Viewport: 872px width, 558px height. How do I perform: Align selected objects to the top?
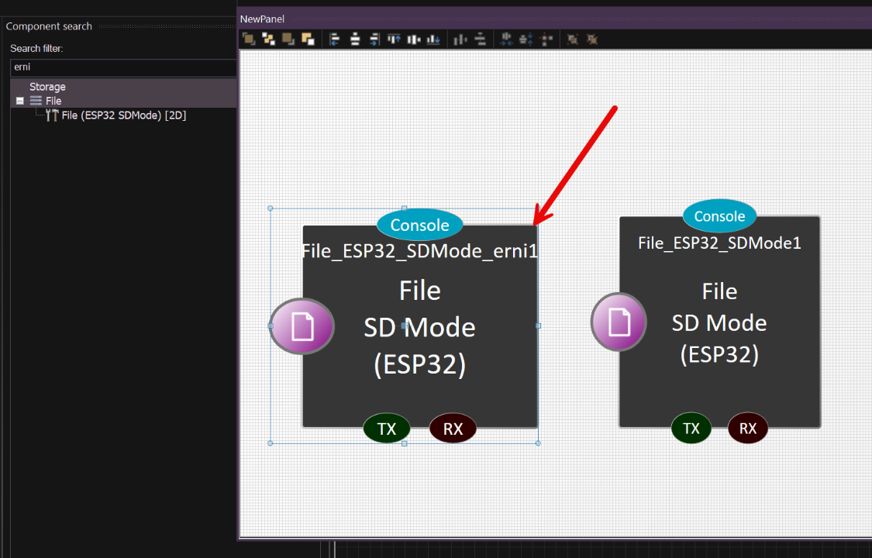pos(395,39)
